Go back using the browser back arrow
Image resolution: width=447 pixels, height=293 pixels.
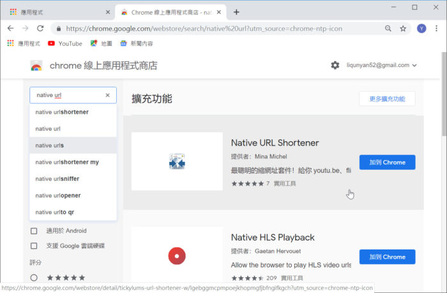pos(11,28)
